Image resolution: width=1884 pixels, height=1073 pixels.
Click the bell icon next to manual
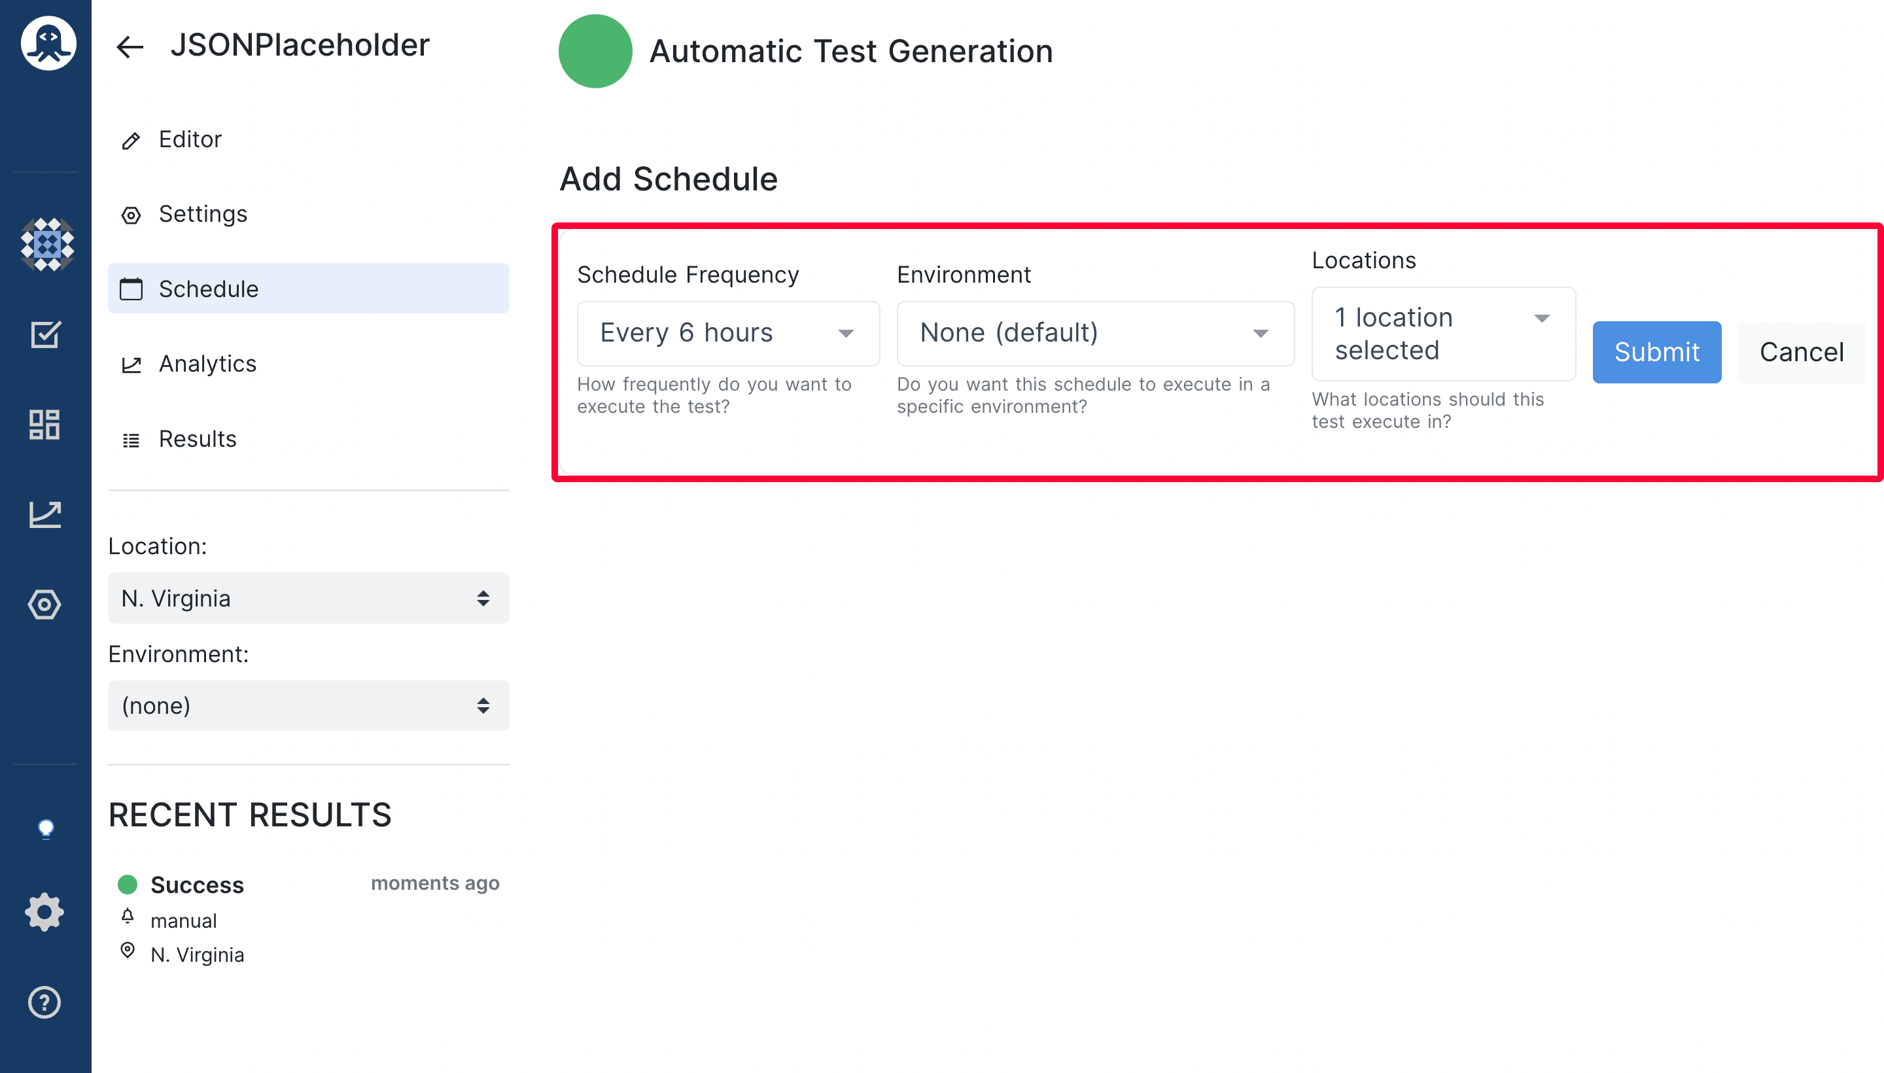click(128, 915)
